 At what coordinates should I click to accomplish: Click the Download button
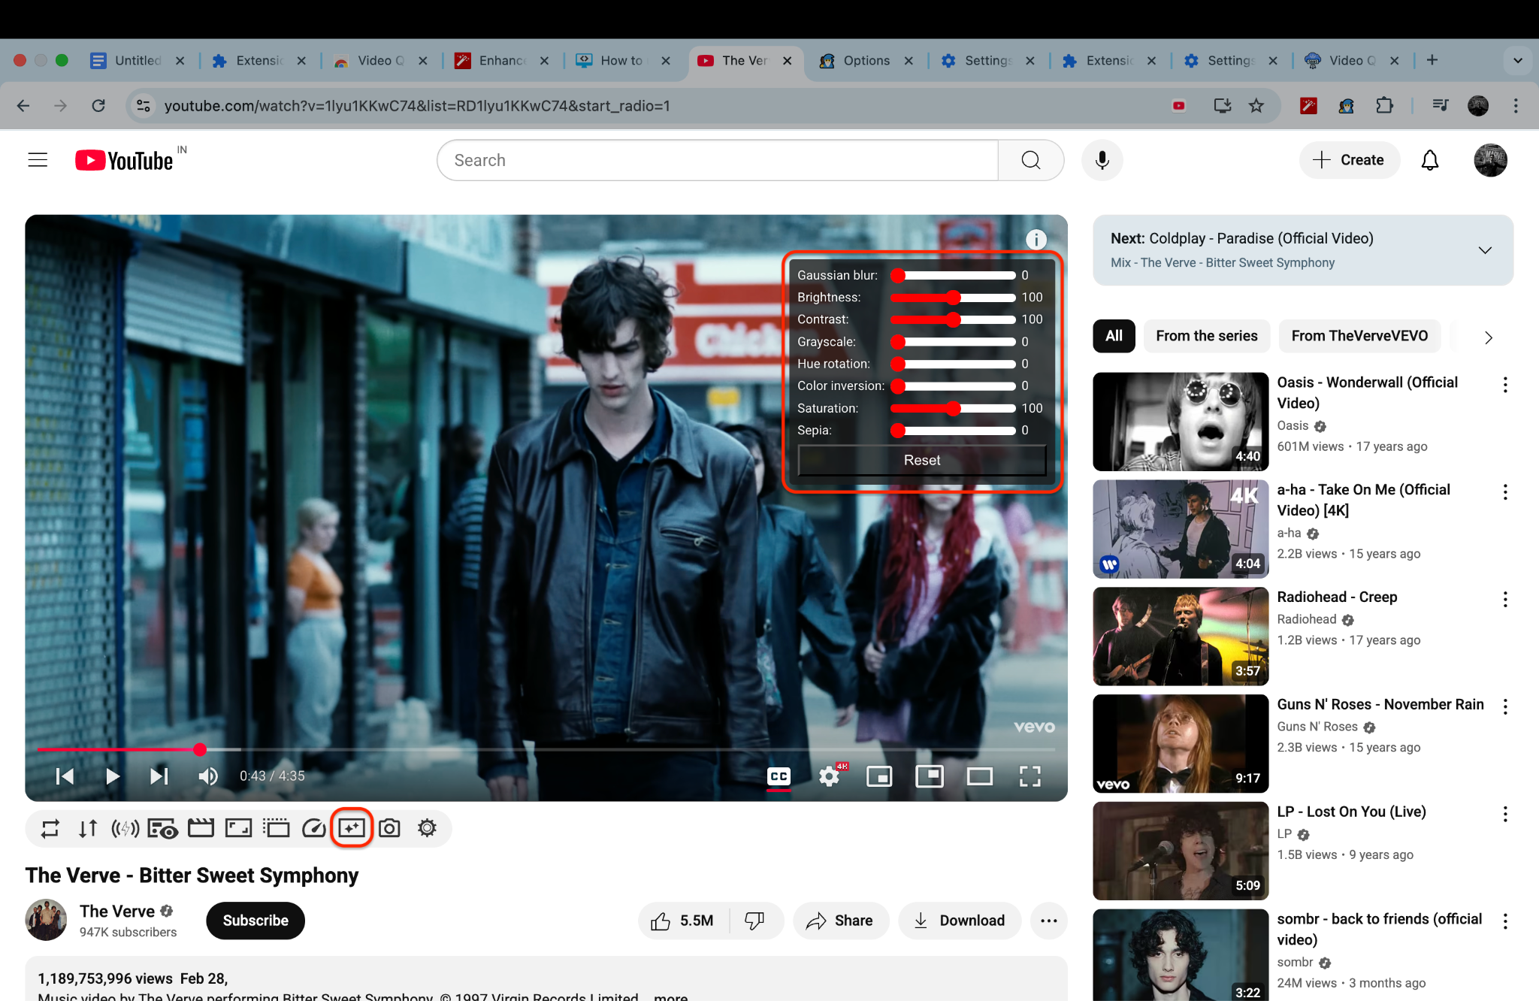(960, 921)
